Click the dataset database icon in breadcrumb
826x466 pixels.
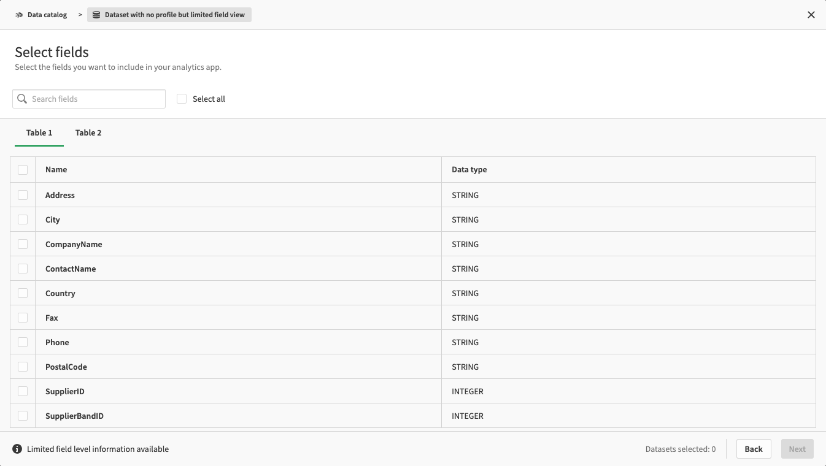pyautogui.click(x=96, y=15)
